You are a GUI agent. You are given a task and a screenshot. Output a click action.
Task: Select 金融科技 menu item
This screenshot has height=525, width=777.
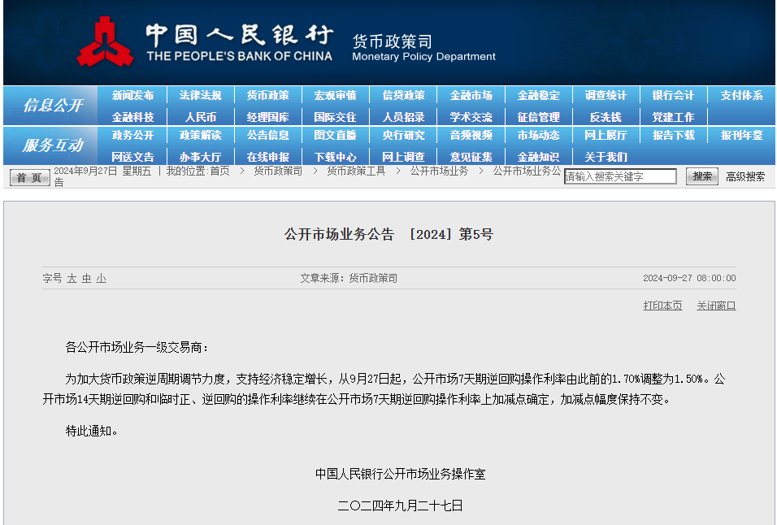pyautogui.click(x=132, y=117)
